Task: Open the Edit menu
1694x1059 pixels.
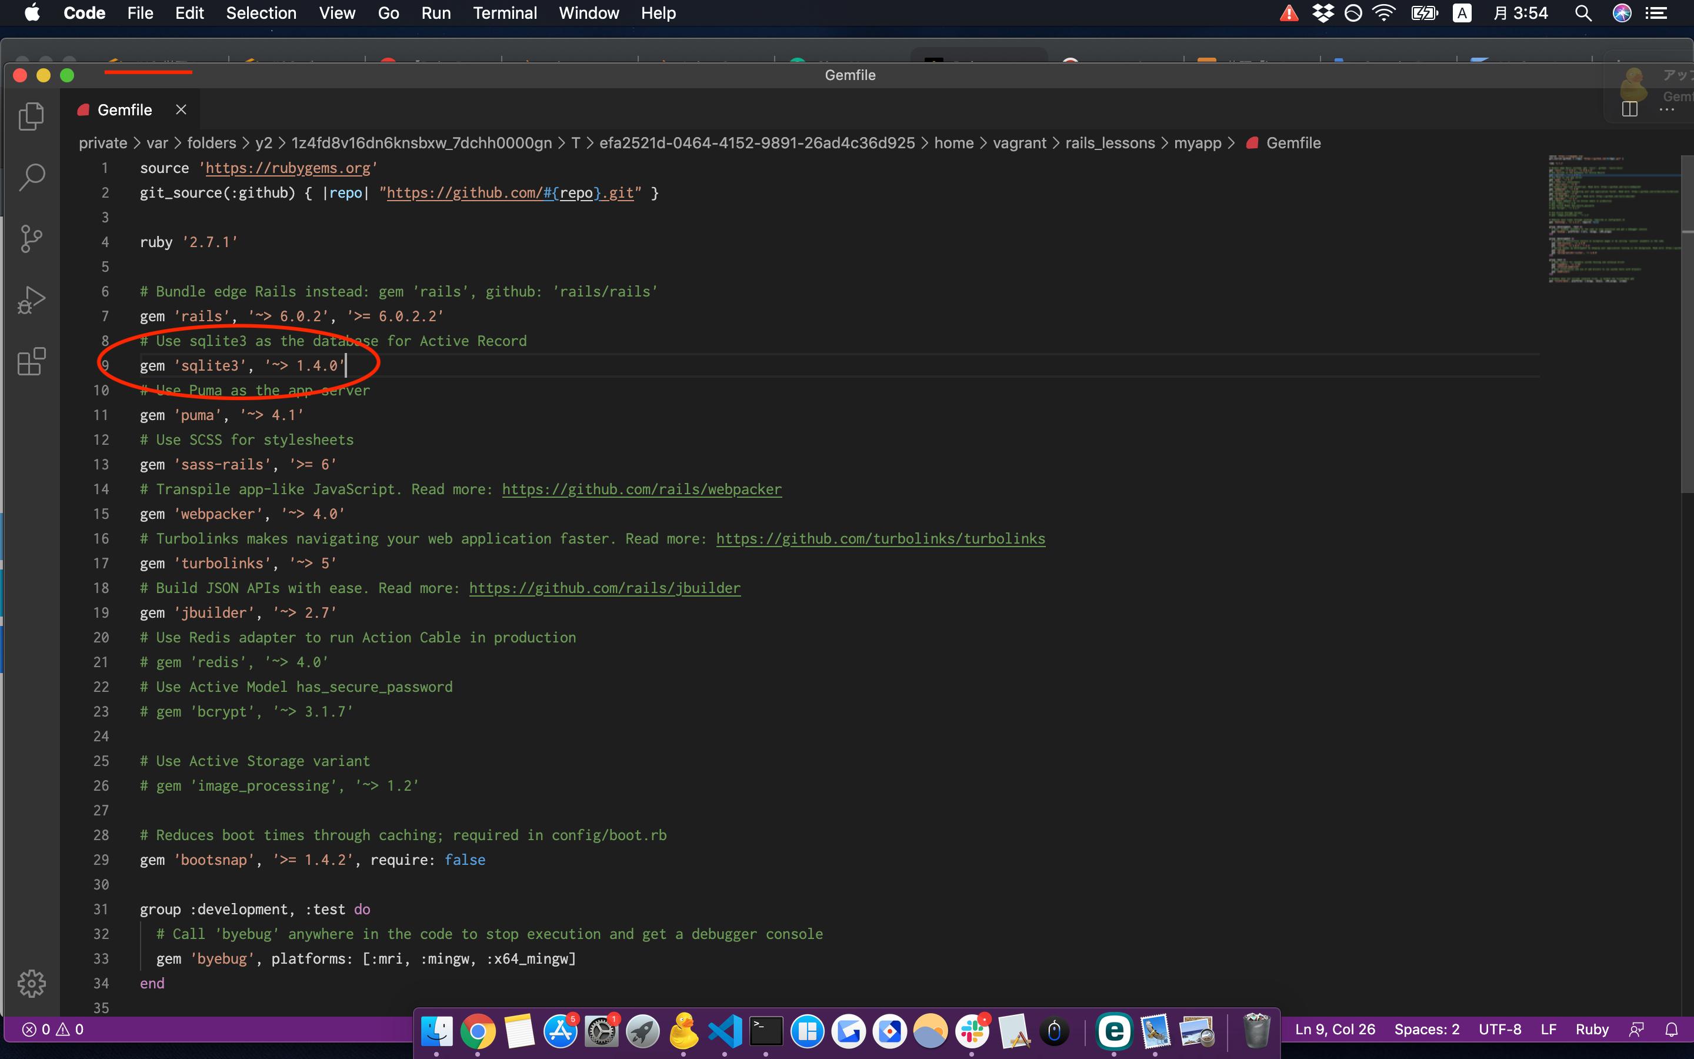Action: point(189,12)
